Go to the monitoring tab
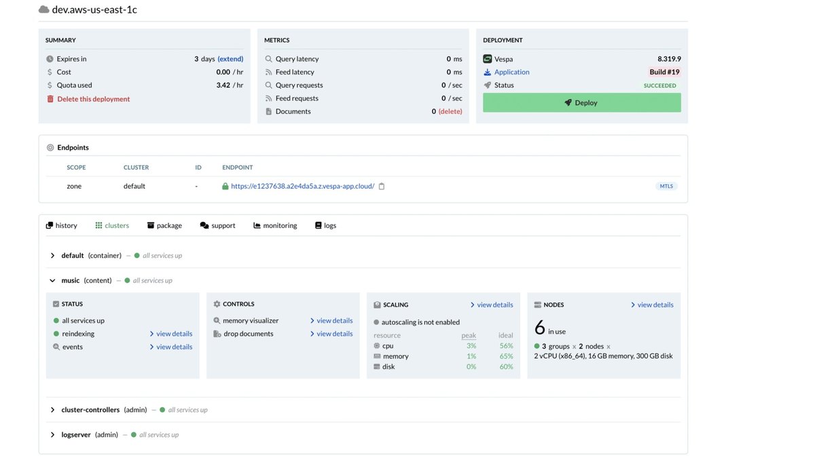Screen dimensions: 815x458 click(275, 225)
